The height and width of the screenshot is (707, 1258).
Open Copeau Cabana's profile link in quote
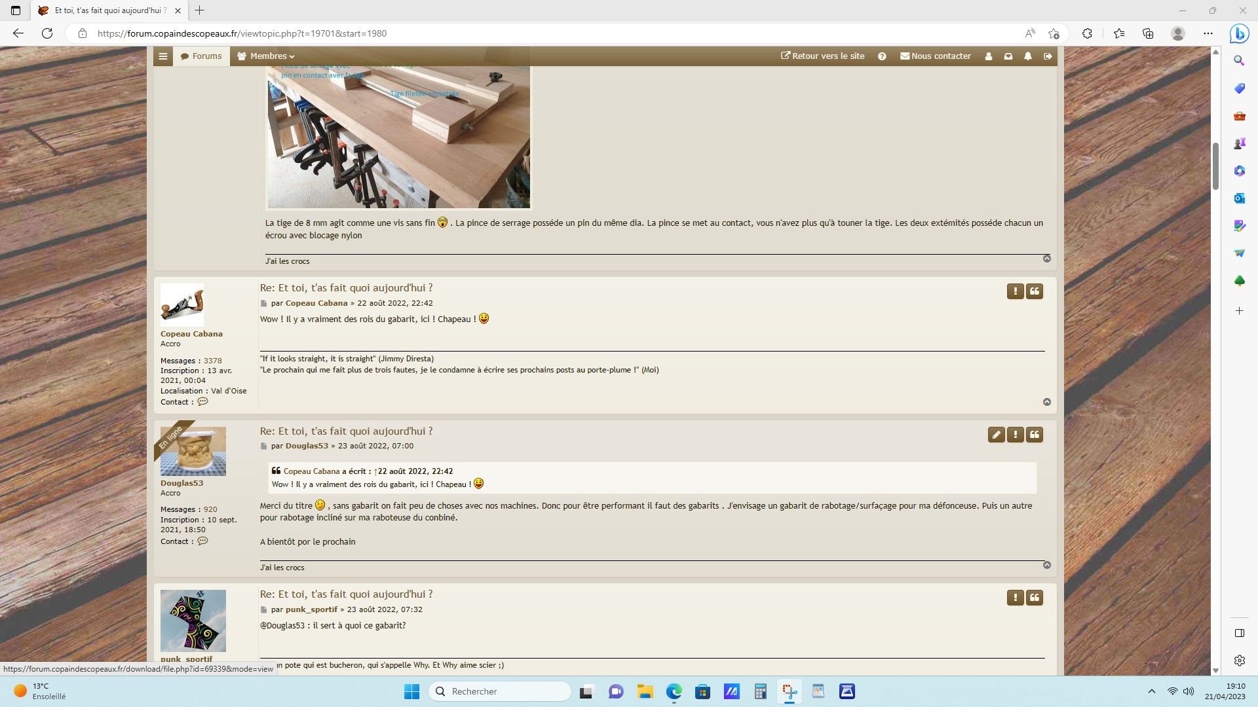point(311,471)
